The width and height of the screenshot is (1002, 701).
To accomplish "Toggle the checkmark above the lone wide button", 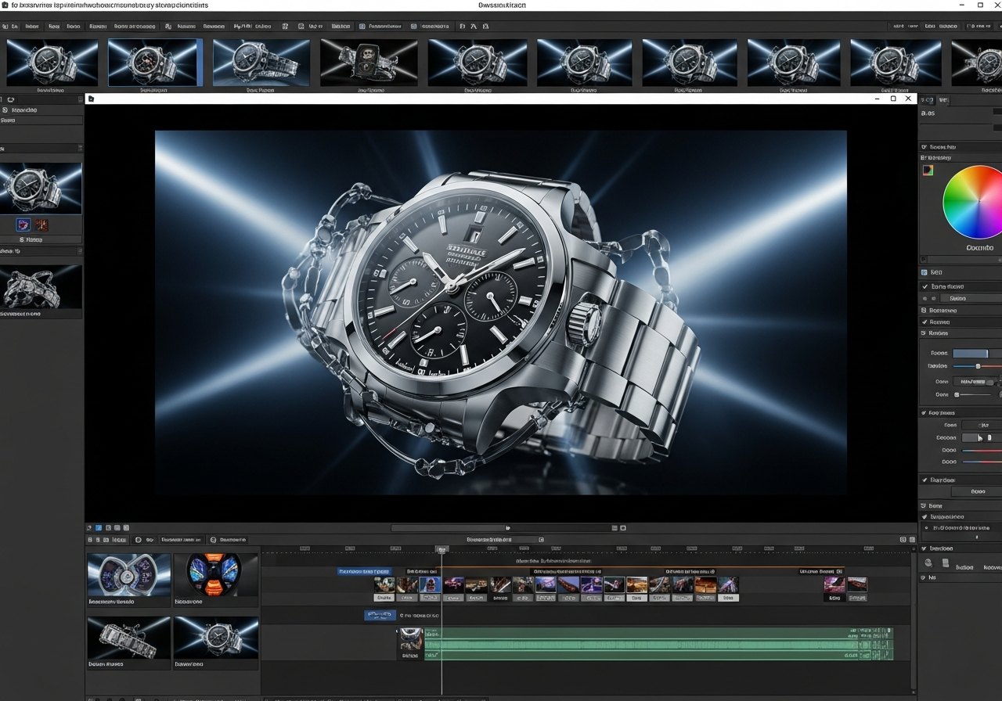I will [925, 480].
